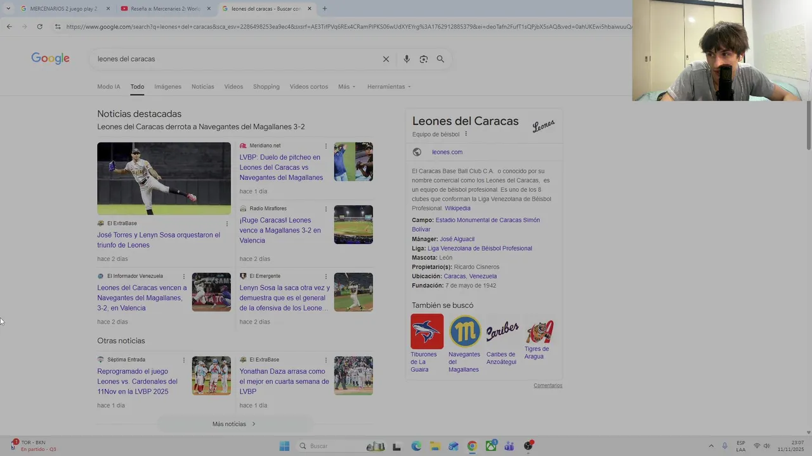Show hidden system tray icons

coord(711,446)
